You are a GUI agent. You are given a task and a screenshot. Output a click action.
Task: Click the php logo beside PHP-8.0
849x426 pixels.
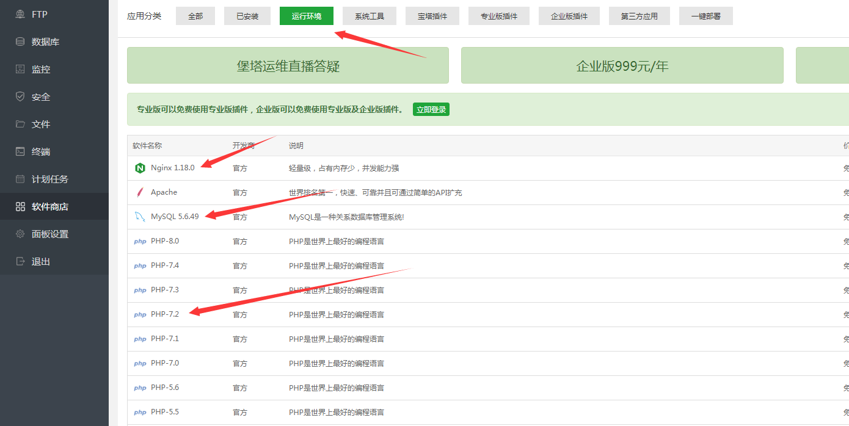(x=140, y=242)
